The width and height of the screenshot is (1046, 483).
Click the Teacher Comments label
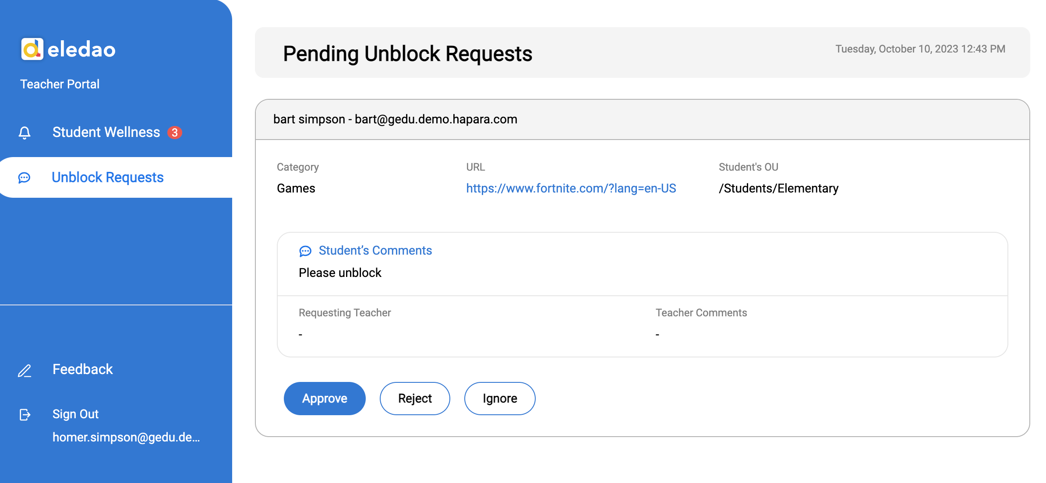click(x=701, y=313)
